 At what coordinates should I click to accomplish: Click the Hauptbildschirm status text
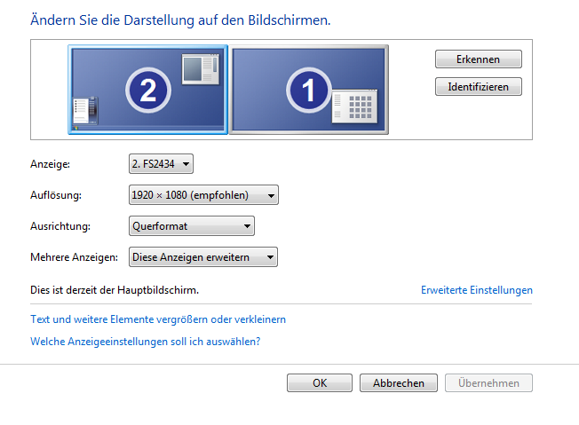(x=115, y=290)
